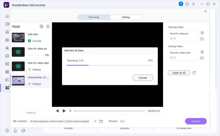
Task: Click the 4 item(s) count label
Action: (x=31, y=113)
